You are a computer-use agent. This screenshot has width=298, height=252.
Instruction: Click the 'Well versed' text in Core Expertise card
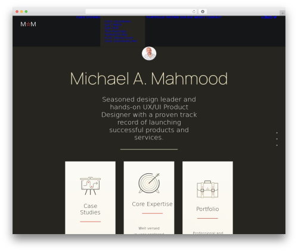coord(149,228)
